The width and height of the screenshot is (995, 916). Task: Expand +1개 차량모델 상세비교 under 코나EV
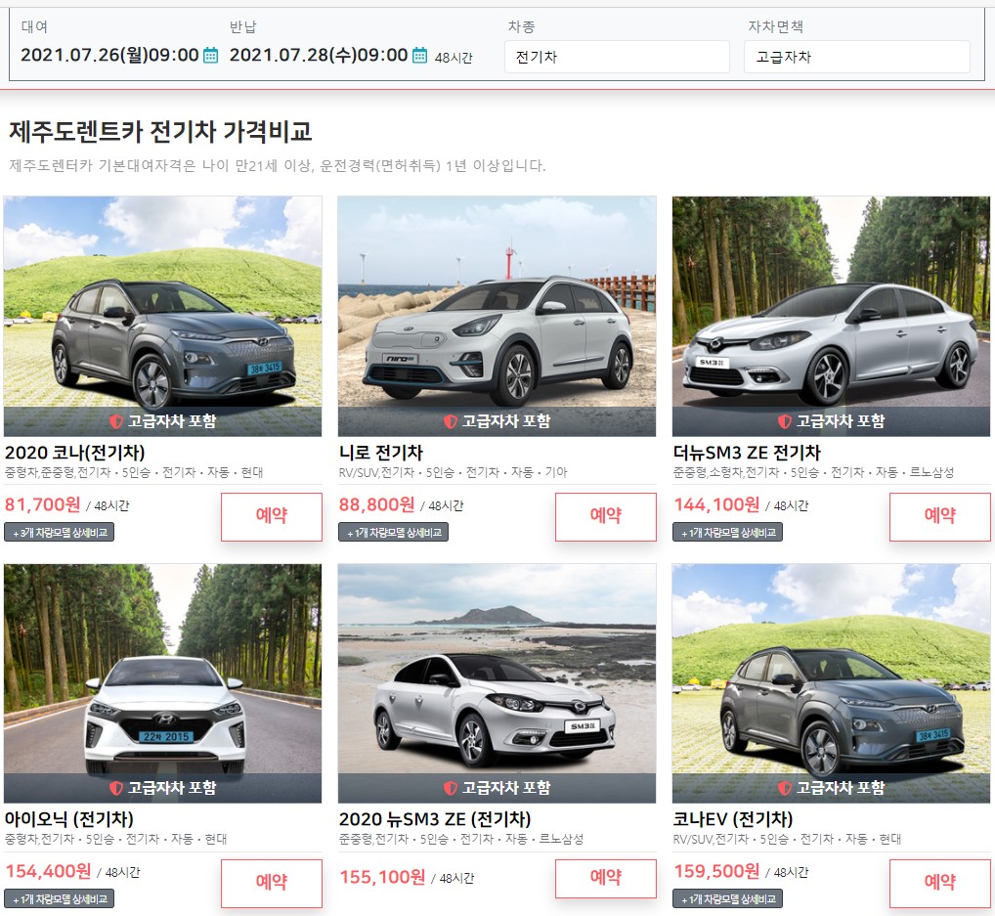[x=728, y=898]
